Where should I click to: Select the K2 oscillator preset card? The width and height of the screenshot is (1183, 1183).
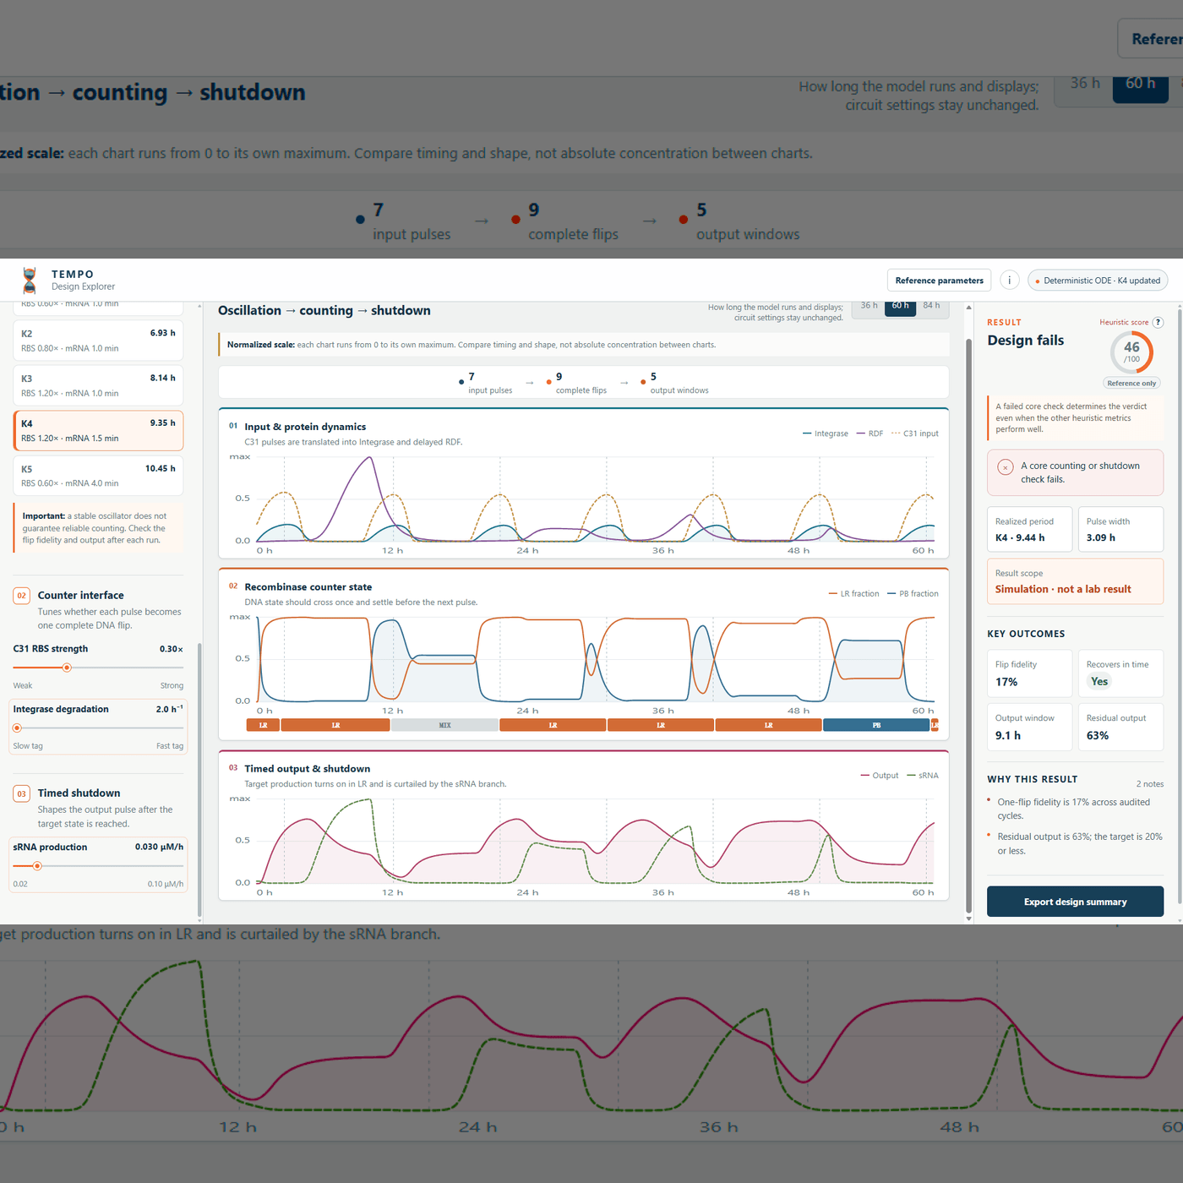[x=98, y=341]
